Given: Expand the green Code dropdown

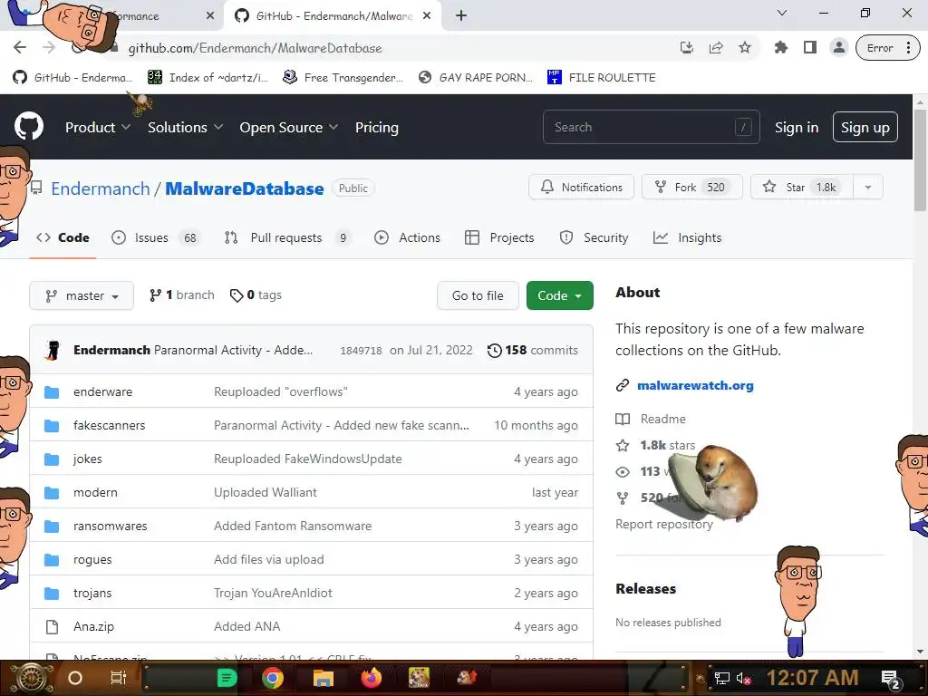Looking at the screenshot, I should [559, 295].
